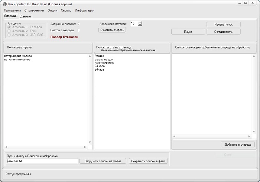Click the Остановить button
The image size is (260, 182).
coord(224,32)
